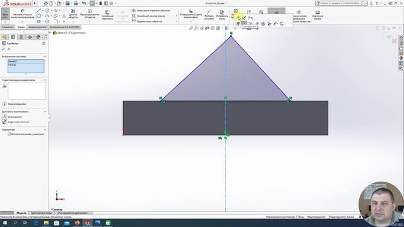This screenshot has height=227, width=404.
Task: Switch to SOLIDWORKS Add-Ins ribbon tab
Action: [64, 27]
